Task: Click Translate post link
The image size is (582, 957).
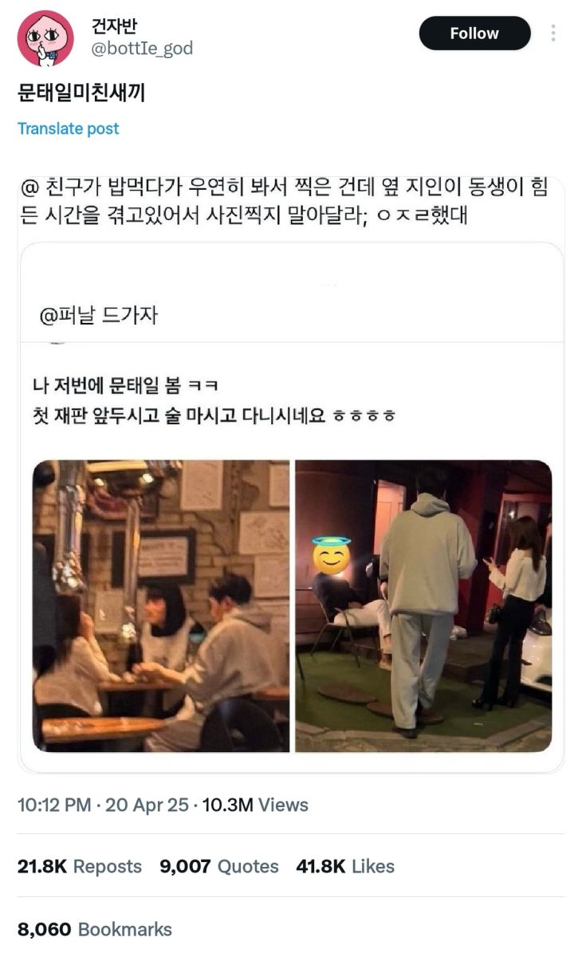Action: (69, 128)
